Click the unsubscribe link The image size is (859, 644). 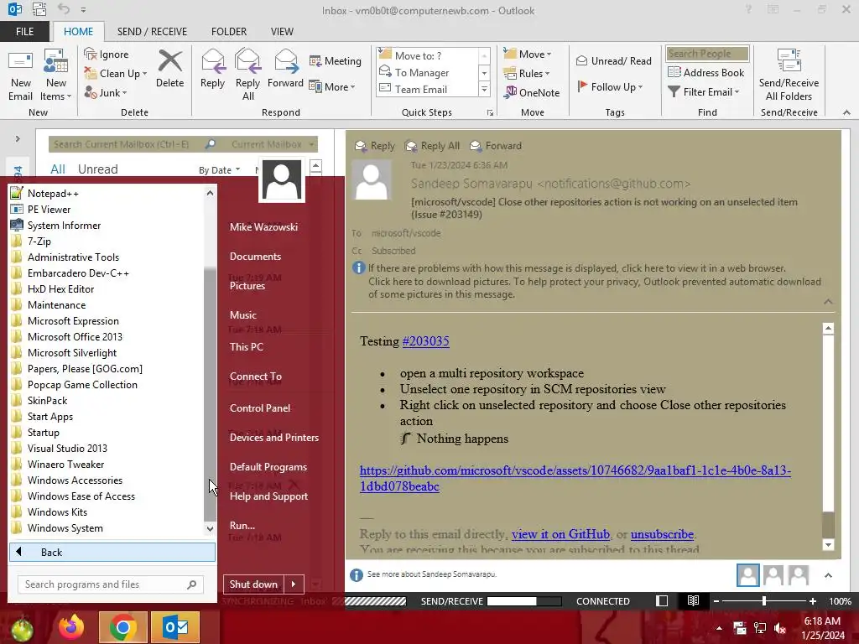(x=662, y=534)
